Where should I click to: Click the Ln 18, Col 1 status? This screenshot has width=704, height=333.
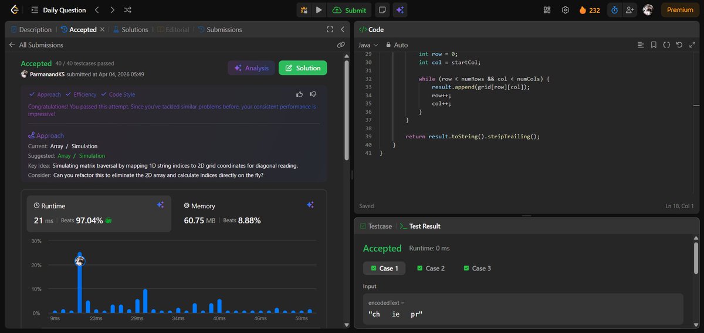679,206
